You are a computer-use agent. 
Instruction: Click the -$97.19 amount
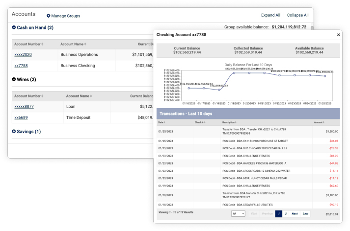point(333,205)
